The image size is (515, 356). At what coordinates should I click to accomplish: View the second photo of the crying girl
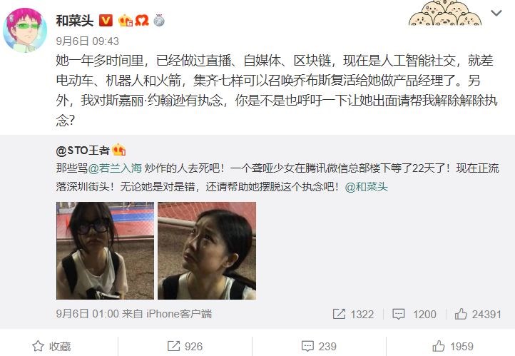click(207, 250)
